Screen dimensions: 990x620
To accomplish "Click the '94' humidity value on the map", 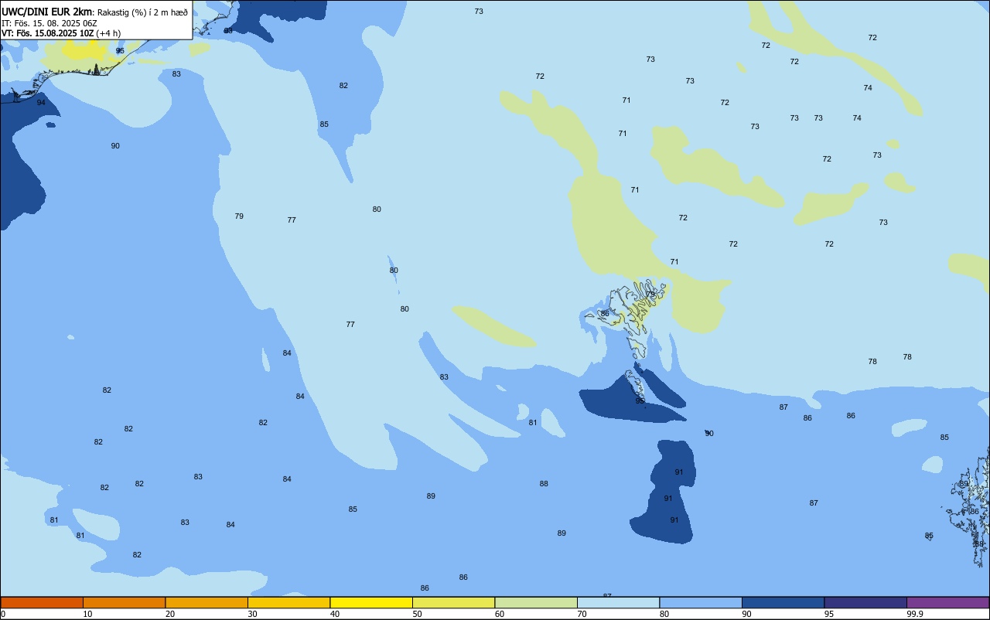I will pos(41,103).
